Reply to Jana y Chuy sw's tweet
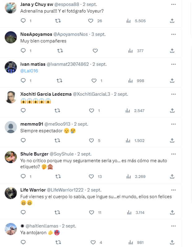 [x=23, y=21]
